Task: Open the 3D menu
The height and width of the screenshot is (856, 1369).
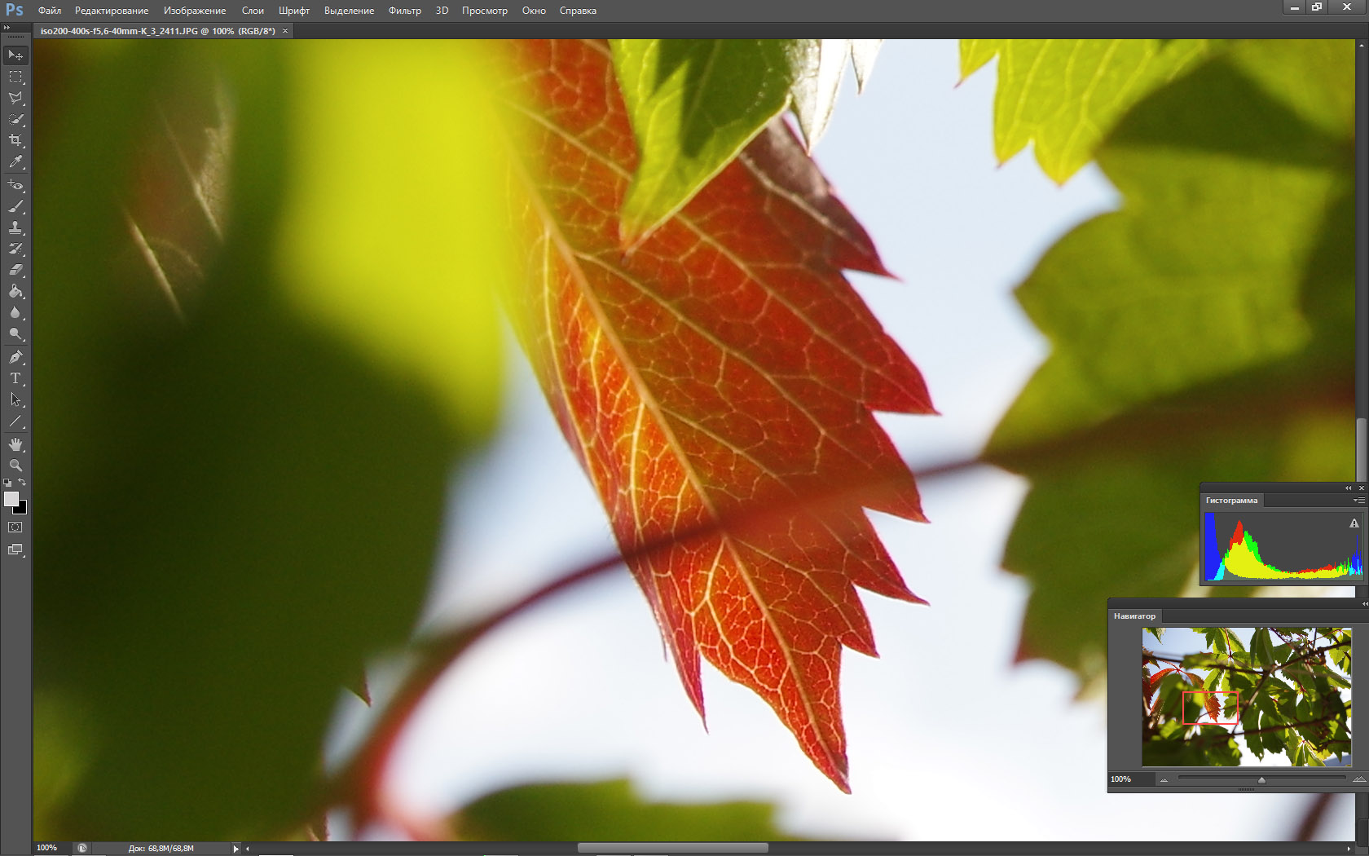Action: (442, 11)
